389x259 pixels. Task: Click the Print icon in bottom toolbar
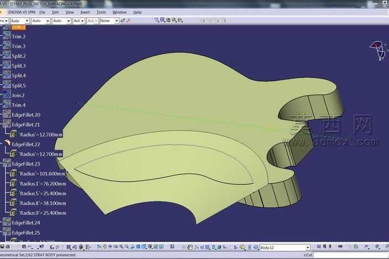tap(8, 247)
